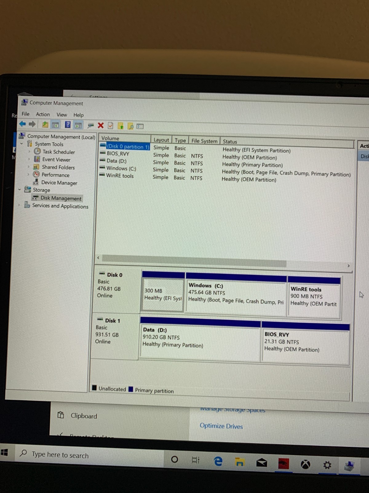Sort by the File System column header
The image size is (369, 493).
click(x=204, y=141)
